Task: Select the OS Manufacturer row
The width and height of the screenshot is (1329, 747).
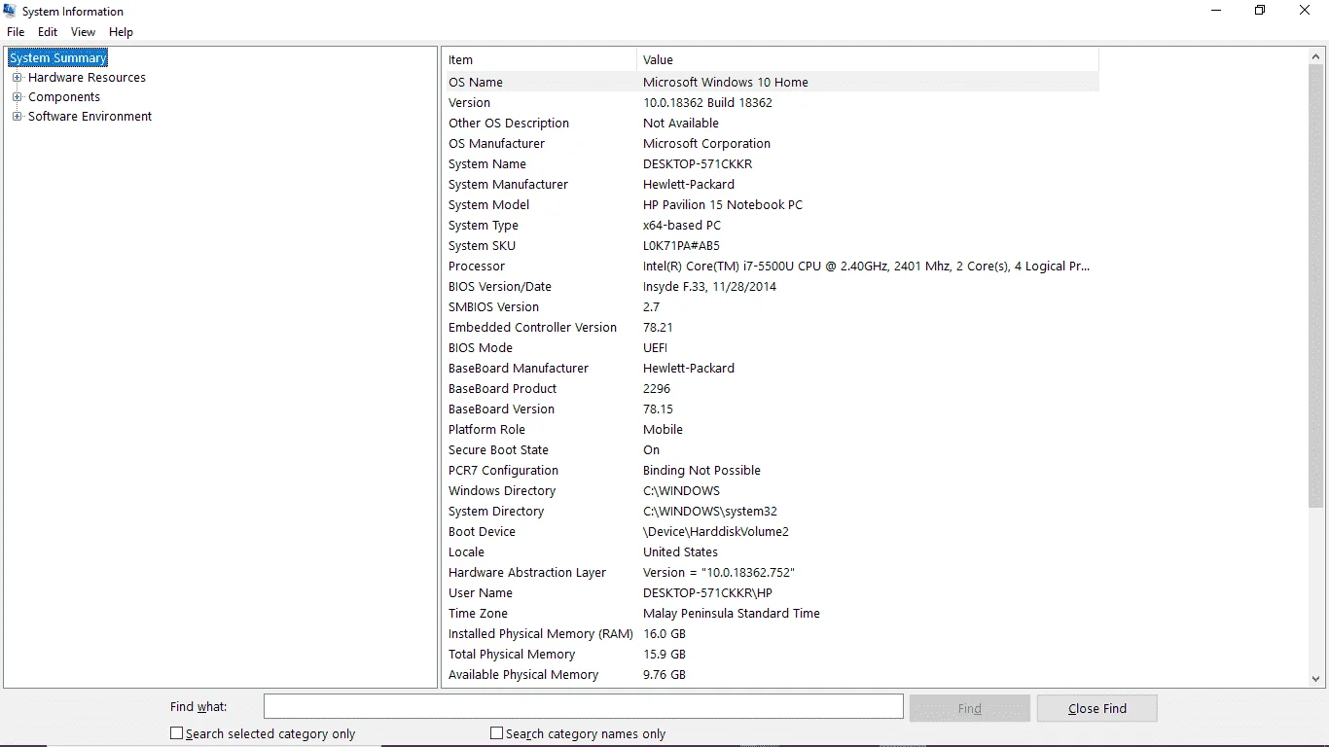Action: (x=772, y=144)
